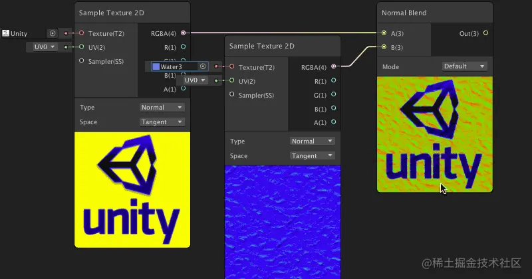Click the Water3 texture name field
The width and height of the screenshot is (532, 279).
[180, 66]
